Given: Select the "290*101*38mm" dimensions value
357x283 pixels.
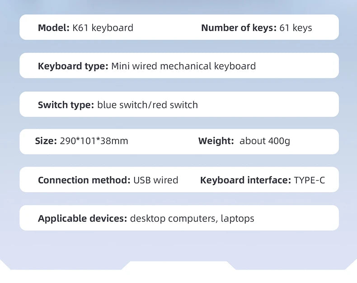Looking at the screenshot, I should (94, 141).
